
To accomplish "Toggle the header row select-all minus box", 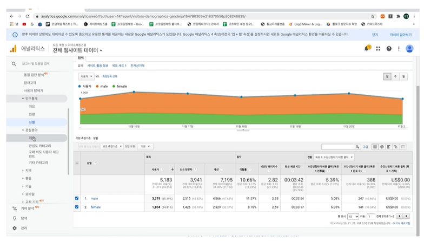I will click(77, 163).
